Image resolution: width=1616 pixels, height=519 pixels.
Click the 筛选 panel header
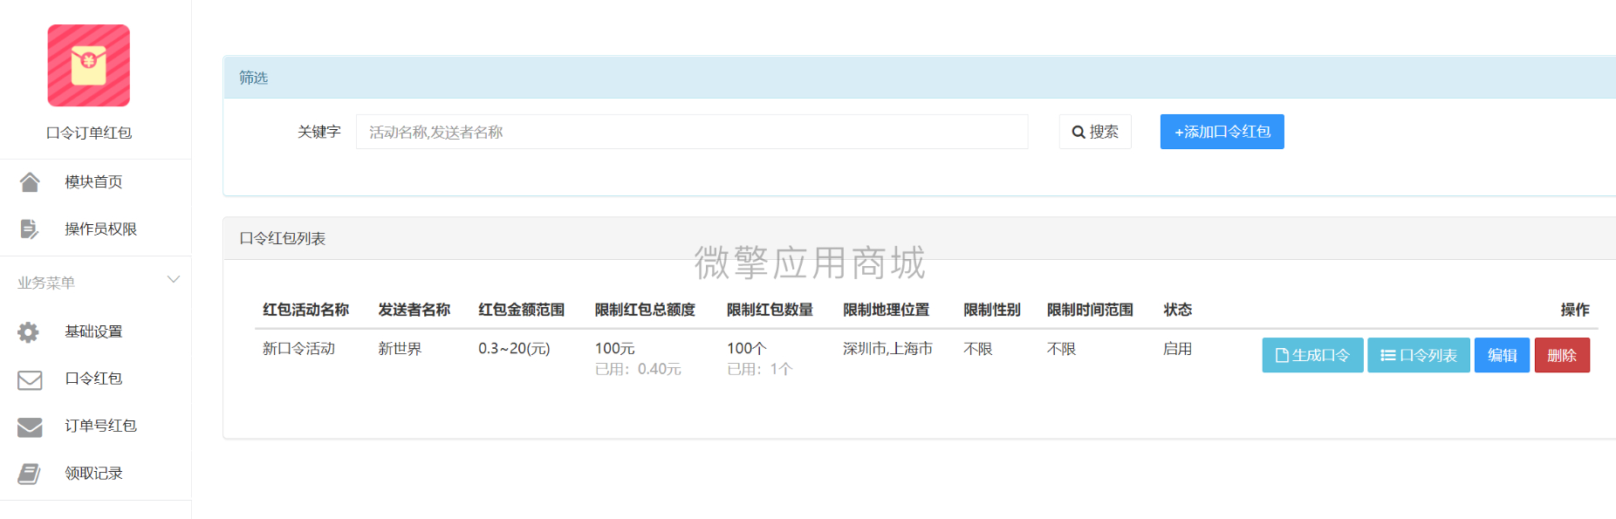click(x=920, y=78)
